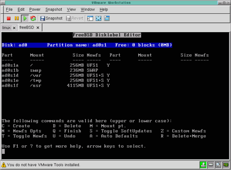Click the 'U = Undo' command text
Viewport: 231px width, 170px height.
click(x=64, y=136)
